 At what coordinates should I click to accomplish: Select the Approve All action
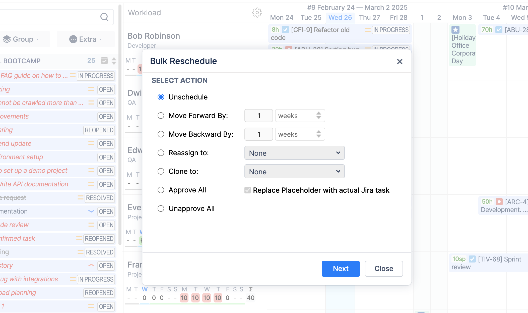coord(161,190)
